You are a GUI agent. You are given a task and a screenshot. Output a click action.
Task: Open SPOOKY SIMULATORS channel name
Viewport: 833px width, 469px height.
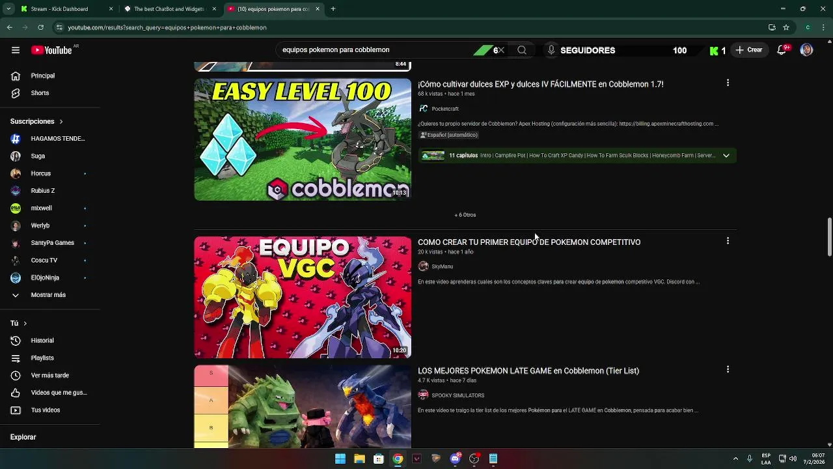point(457,395)
